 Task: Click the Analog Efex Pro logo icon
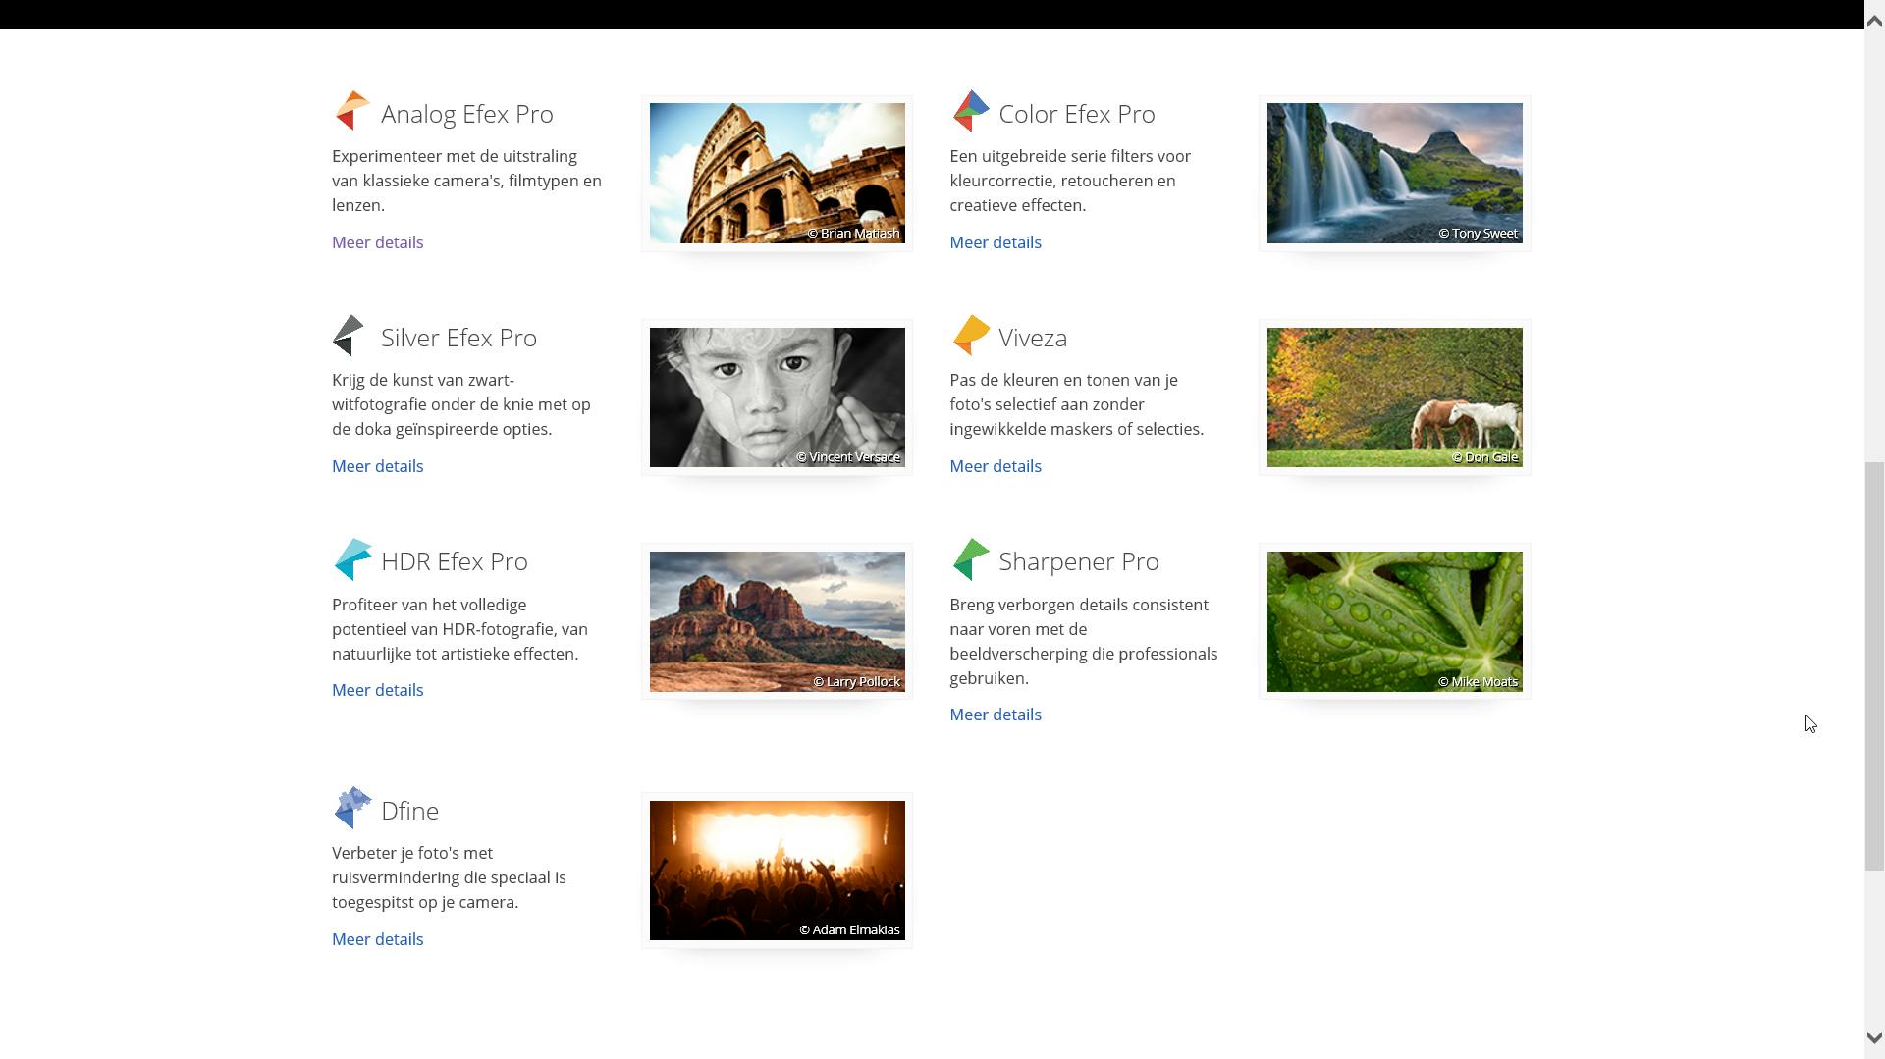(351, 111)
